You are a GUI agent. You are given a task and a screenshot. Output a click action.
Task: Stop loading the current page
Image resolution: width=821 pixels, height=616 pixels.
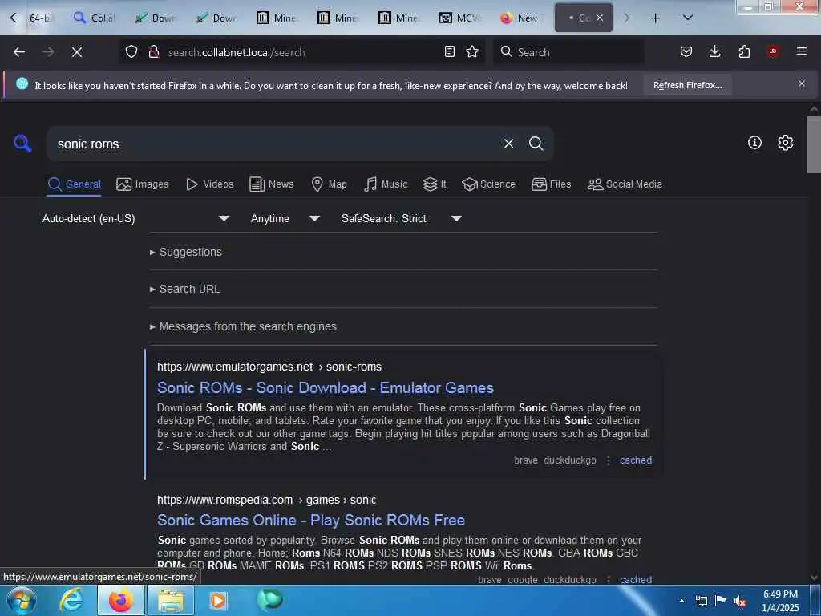[x=77, y=52]
